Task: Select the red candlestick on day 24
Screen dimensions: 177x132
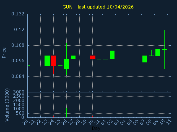Action: (x=53, y=61)
